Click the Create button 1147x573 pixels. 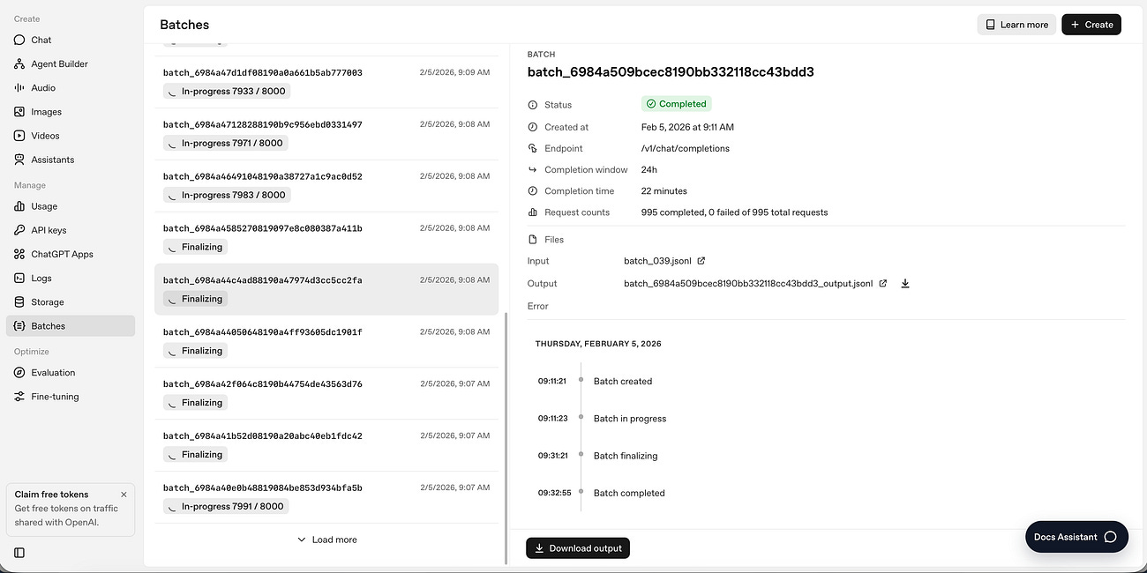click(x=1091, y=25)
